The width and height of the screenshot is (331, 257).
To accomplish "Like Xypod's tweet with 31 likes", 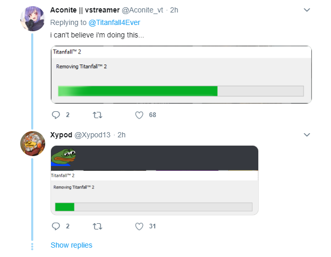I will (x=139, y=226).
